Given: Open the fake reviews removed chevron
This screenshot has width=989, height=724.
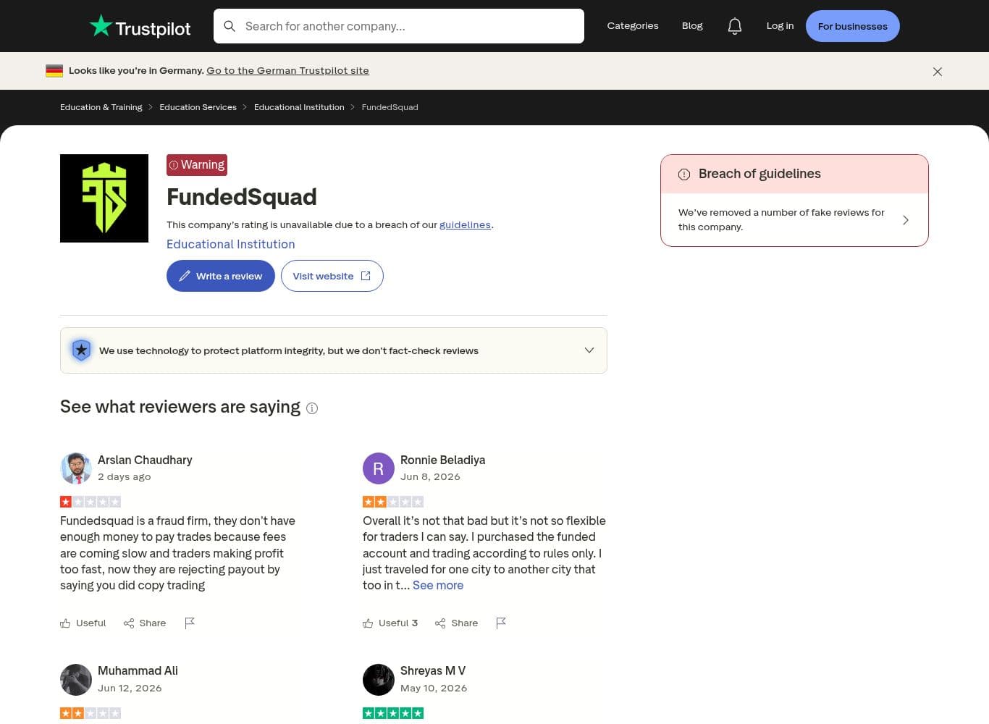Looking at the screenshot, I should tap(906, 220).
